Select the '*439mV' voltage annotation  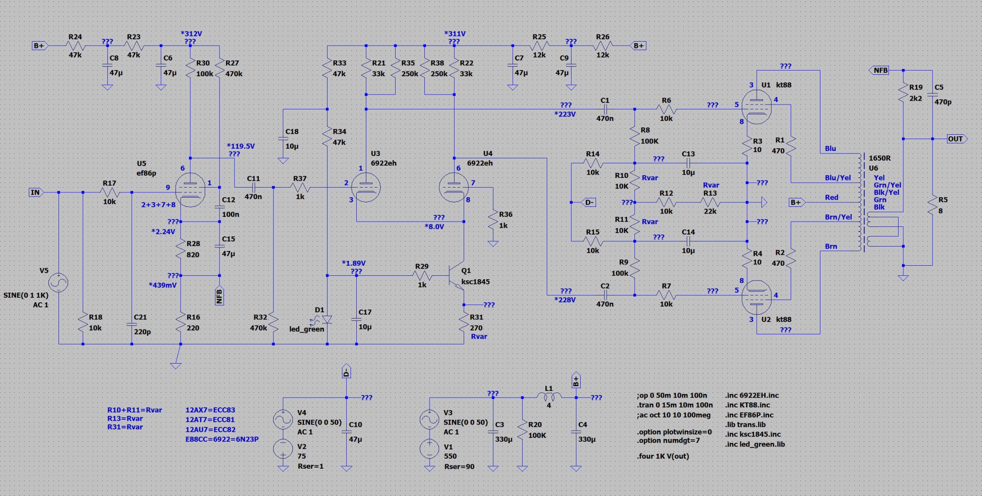point(163,285)
